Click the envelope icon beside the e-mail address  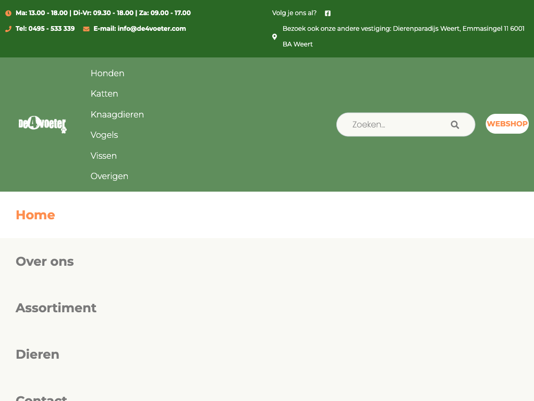tap(86, 29)
